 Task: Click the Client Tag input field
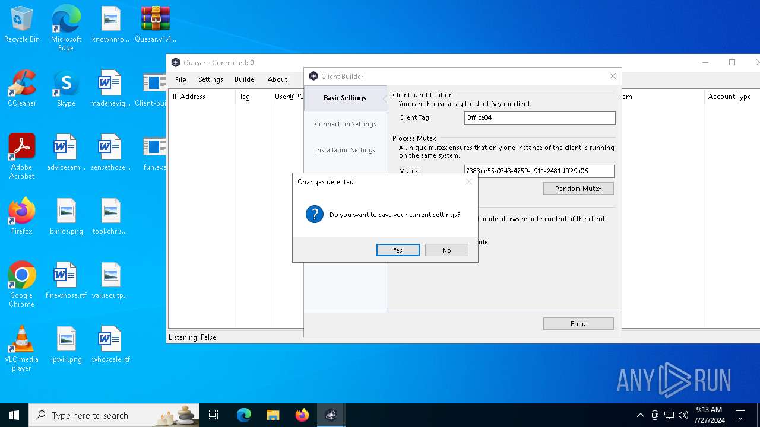pos(540,117)
